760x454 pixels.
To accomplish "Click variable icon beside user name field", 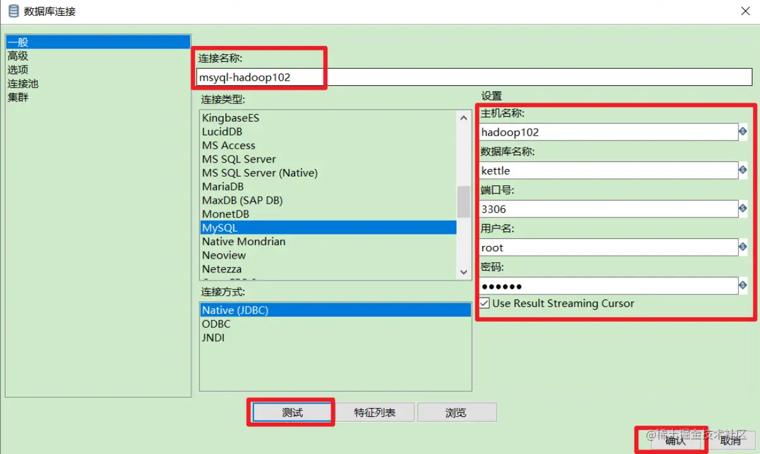I will pyautogui.click(x=743, y=247).
